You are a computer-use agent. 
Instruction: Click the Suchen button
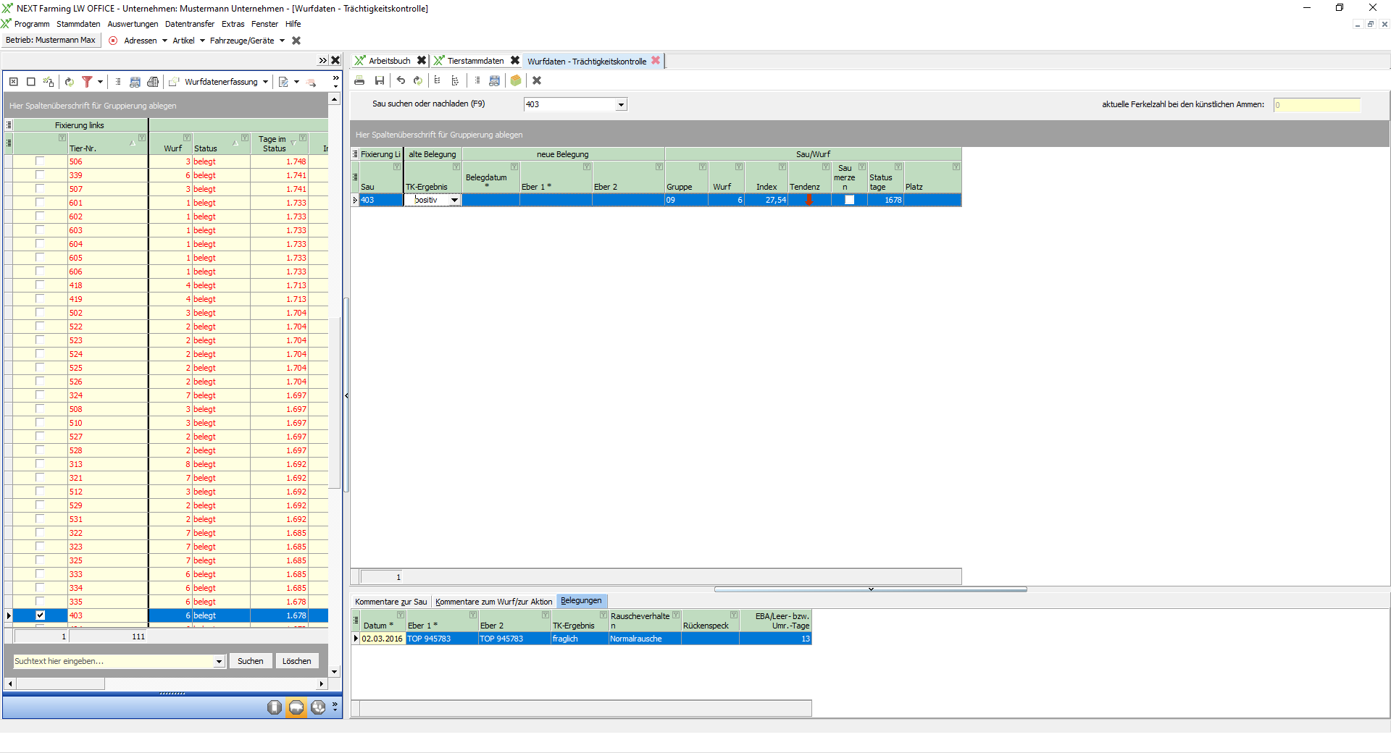[x=251, y=661]
